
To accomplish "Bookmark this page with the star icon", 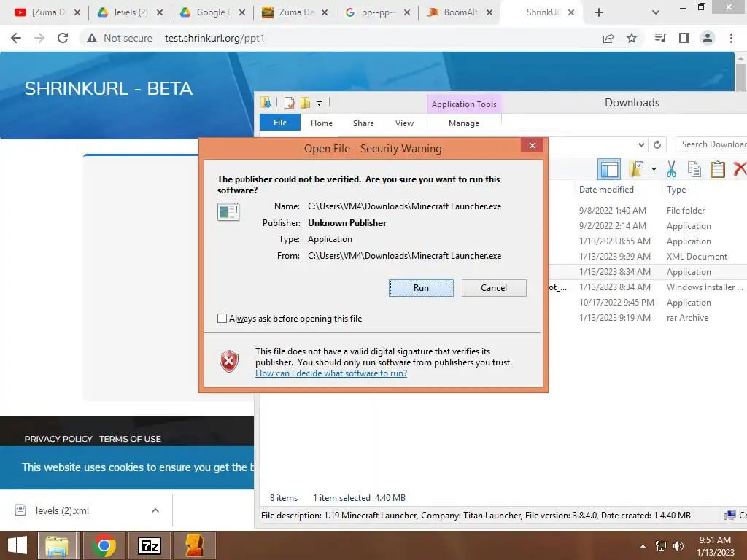I will coord(632,38).
